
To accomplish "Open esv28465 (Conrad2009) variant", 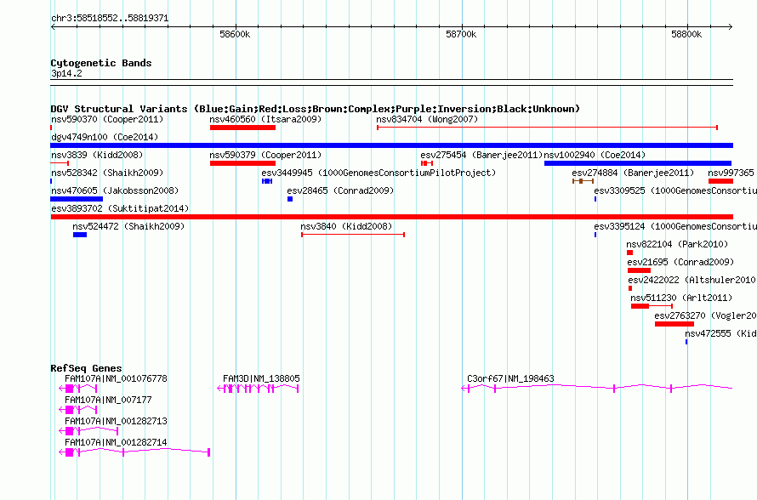I will (x=340, y=190).
